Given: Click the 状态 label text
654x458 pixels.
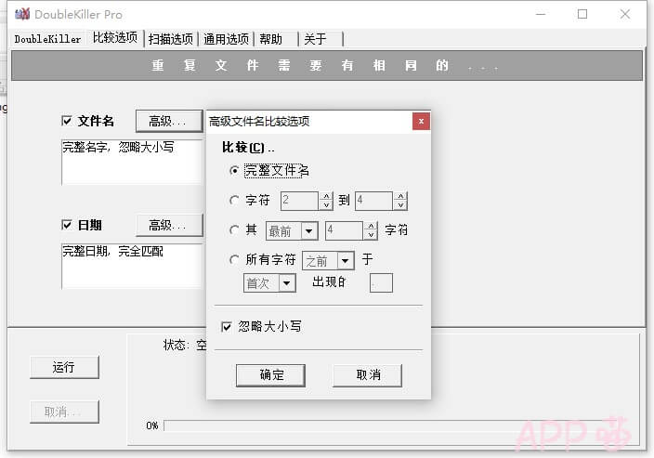Looking at the screenshot, I should pos(184,345).
